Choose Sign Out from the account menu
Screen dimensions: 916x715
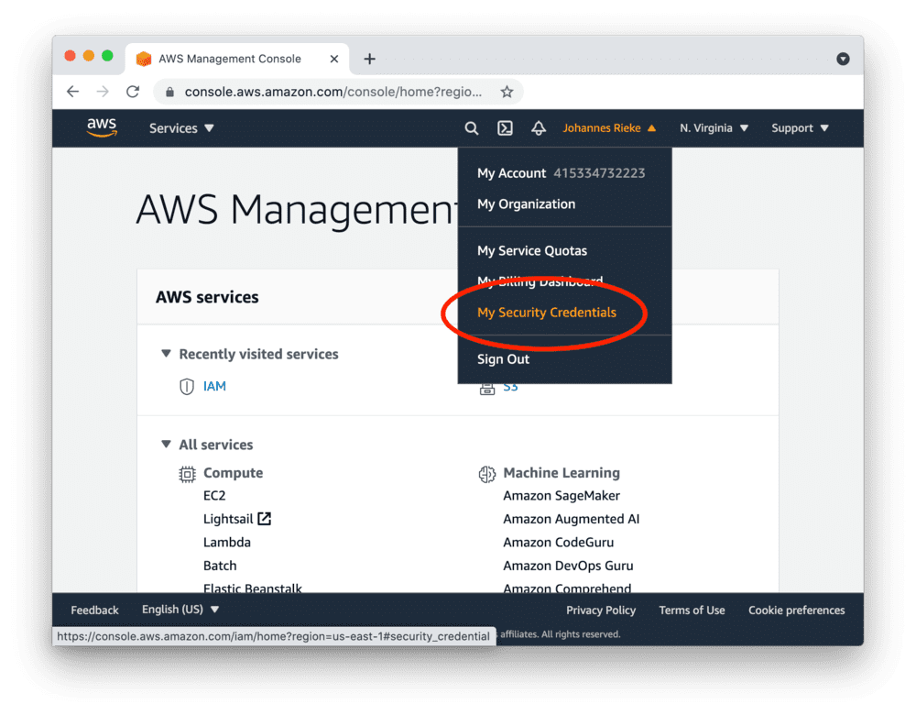503,358
